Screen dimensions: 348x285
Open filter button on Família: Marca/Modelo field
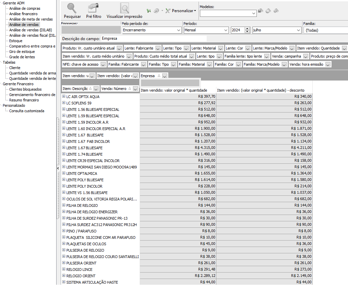tap(284, 64)
